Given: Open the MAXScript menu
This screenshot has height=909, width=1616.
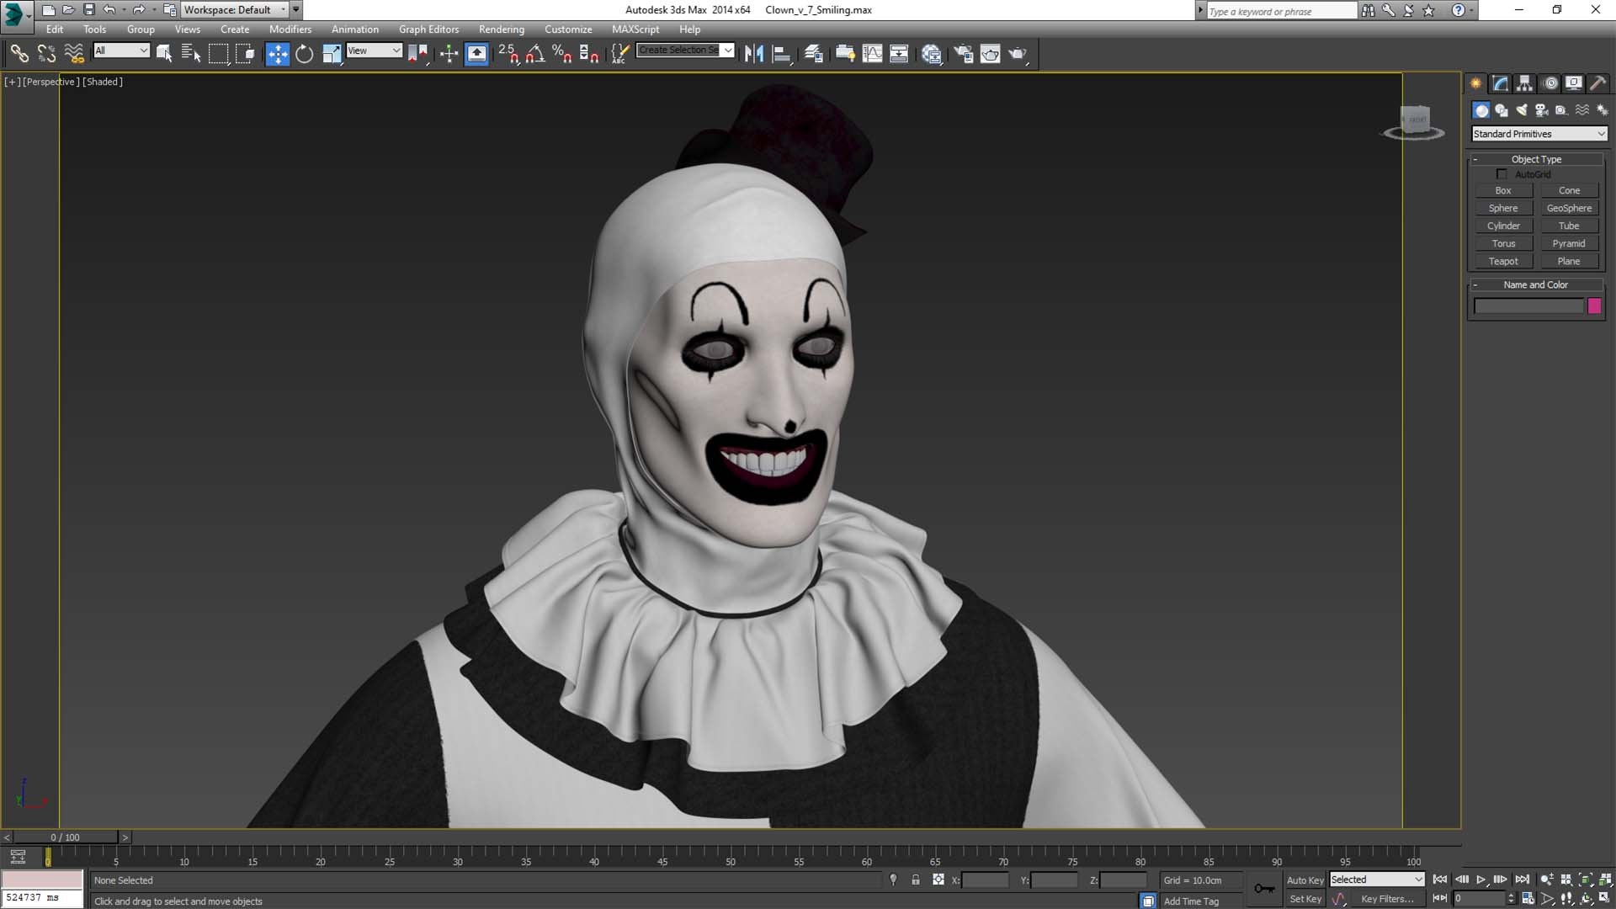Looking at the screenshot, I should coord(635,29).
